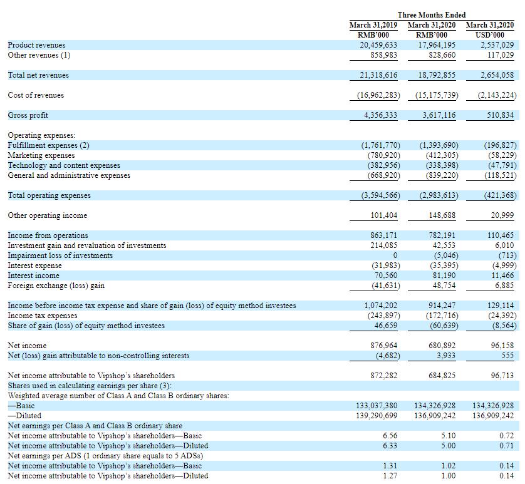Click the (15,175,739) cost of revenues value
The width and height of the screenshot is (525, 484).
pyautogui.click(x=437, y=95)
